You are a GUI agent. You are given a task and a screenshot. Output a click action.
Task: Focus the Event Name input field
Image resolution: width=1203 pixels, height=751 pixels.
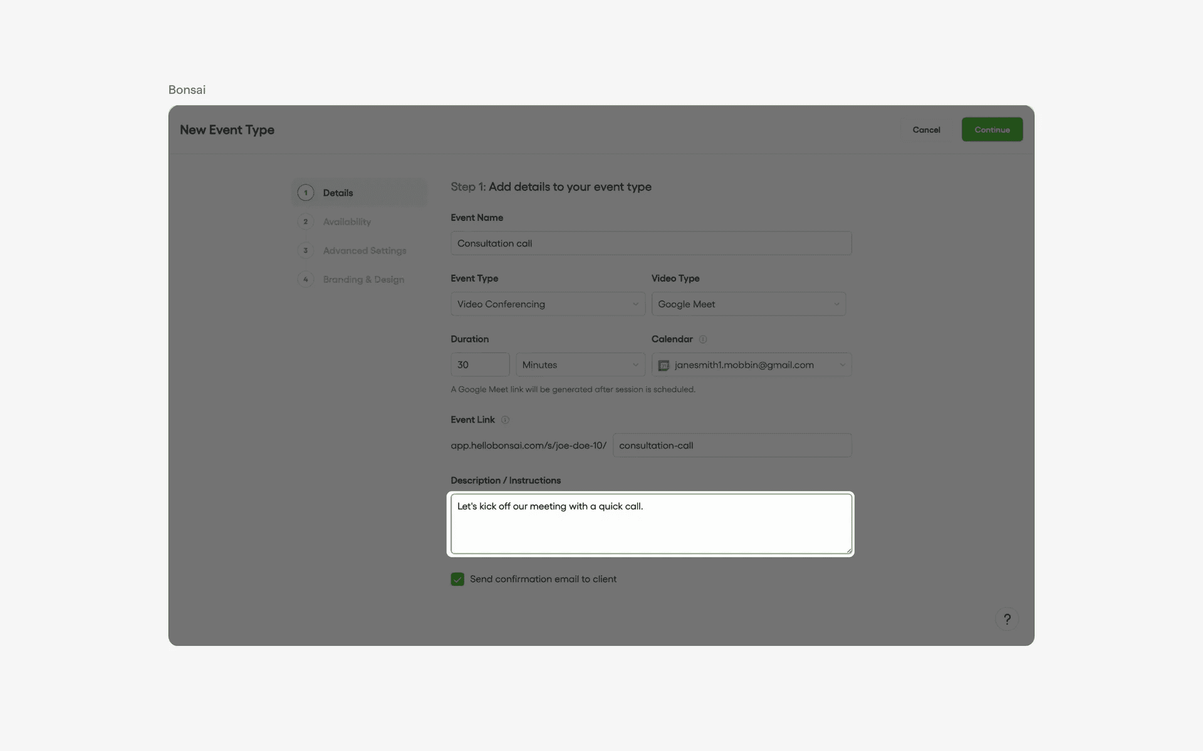650,243
